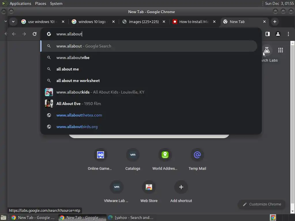Open the World Address shortcut icon
This screenshot has height=221, width=295.
click(165, 155)
